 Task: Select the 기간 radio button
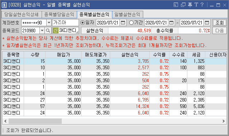pyautogui.click(x=131, y=23)
